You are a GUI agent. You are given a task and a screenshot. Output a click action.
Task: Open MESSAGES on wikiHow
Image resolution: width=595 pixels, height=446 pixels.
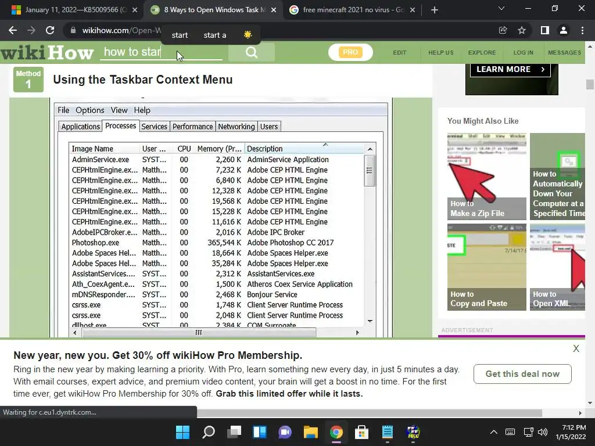pyautogui.click(x=564, y=53)
